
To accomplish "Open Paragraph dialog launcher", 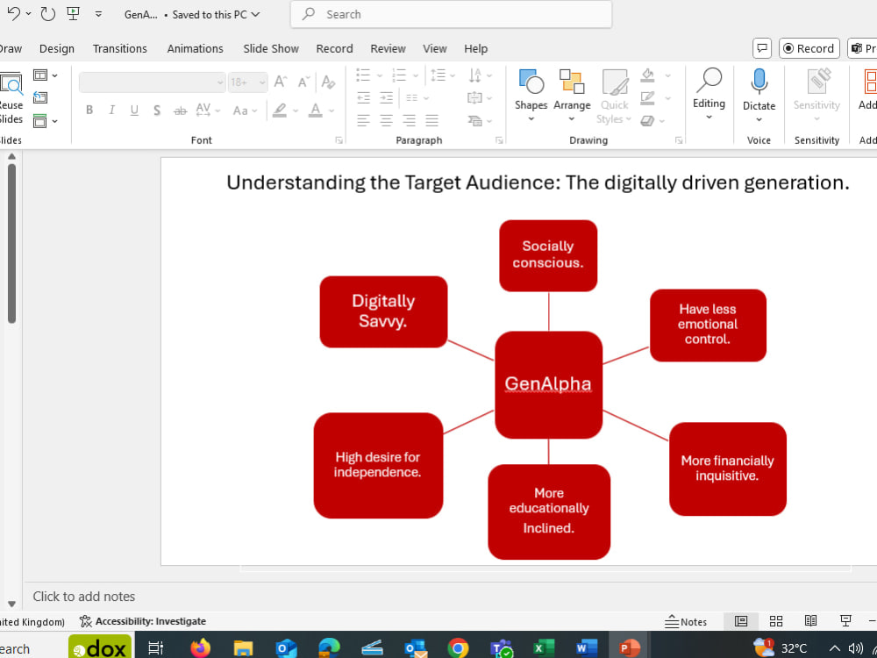I will coord(499,140).
